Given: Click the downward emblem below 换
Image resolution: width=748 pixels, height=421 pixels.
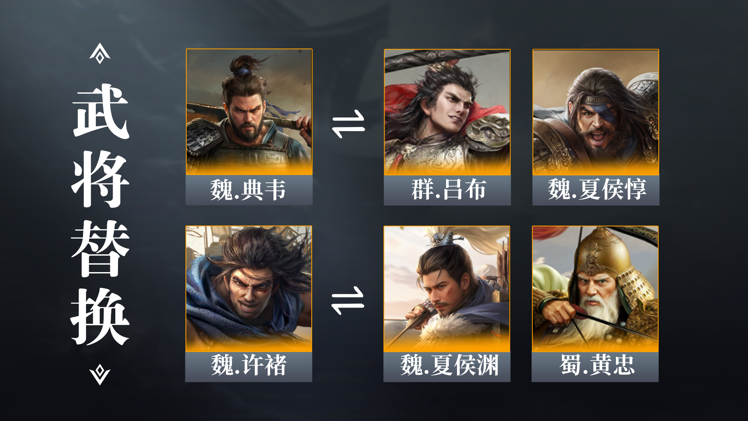Looking at the screenshot, I should tap(100, 375).
